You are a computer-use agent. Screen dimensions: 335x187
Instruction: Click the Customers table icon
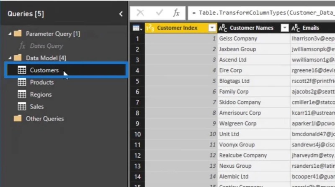(x=22, y=70)
